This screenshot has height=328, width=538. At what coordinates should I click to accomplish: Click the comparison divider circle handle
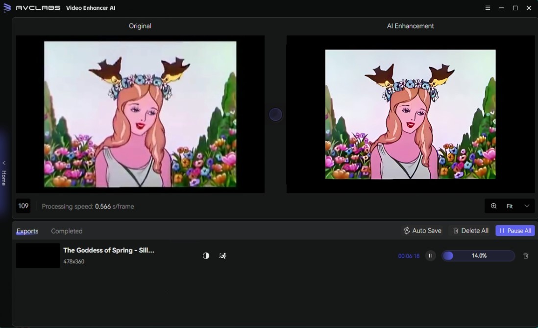[275, 115]
